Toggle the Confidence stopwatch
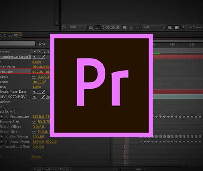This screenshot has width=203, height=171. 1,136
